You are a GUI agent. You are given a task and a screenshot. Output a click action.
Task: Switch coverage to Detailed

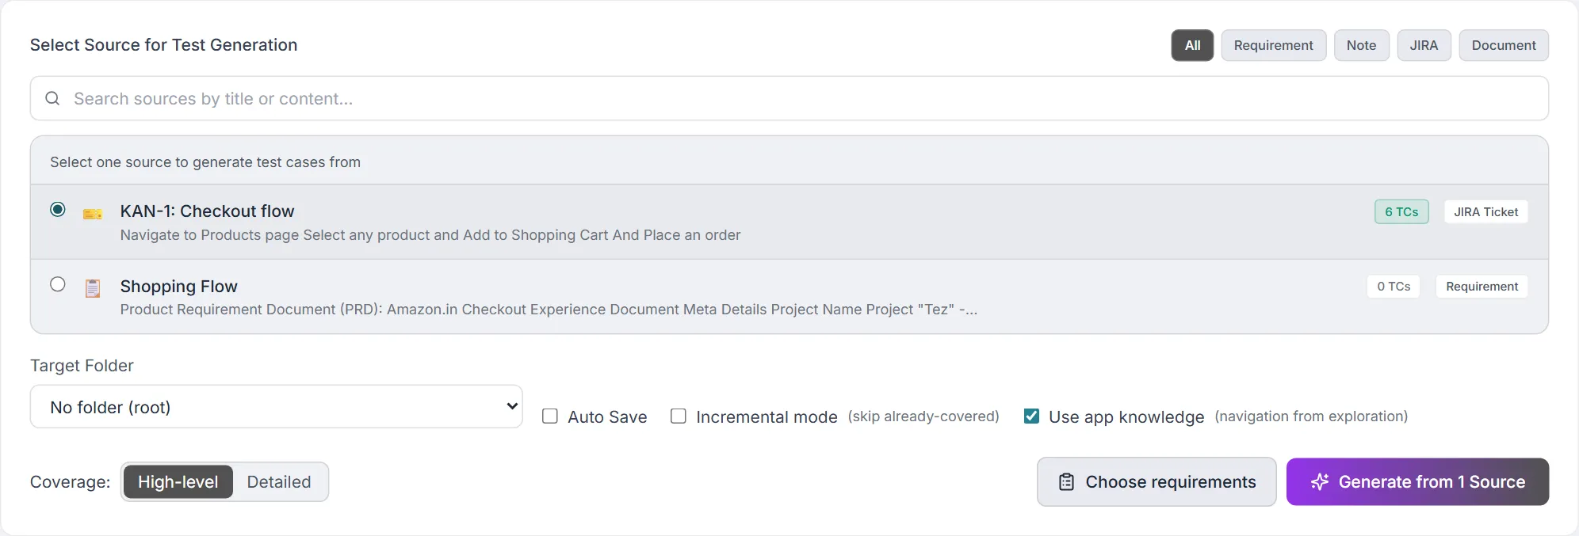[x=279, y=481]
